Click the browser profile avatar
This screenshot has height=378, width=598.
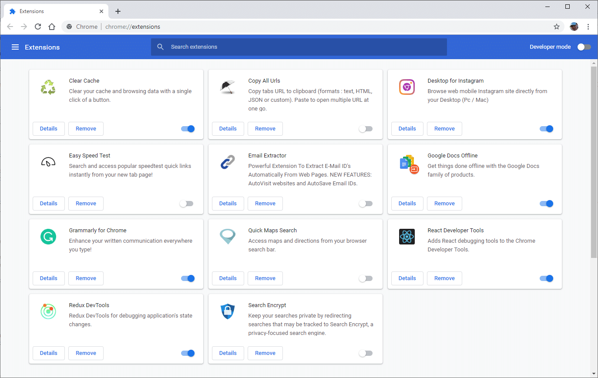(x=574, y=27)
